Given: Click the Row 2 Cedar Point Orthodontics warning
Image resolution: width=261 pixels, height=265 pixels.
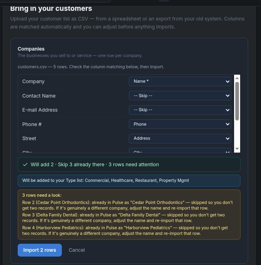Looking at the screenshot, I should (x=127, y=205).
